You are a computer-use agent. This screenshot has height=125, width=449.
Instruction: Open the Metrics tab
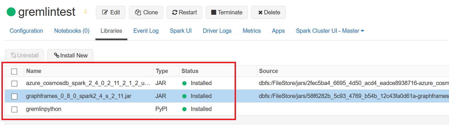tap(252, 31)
